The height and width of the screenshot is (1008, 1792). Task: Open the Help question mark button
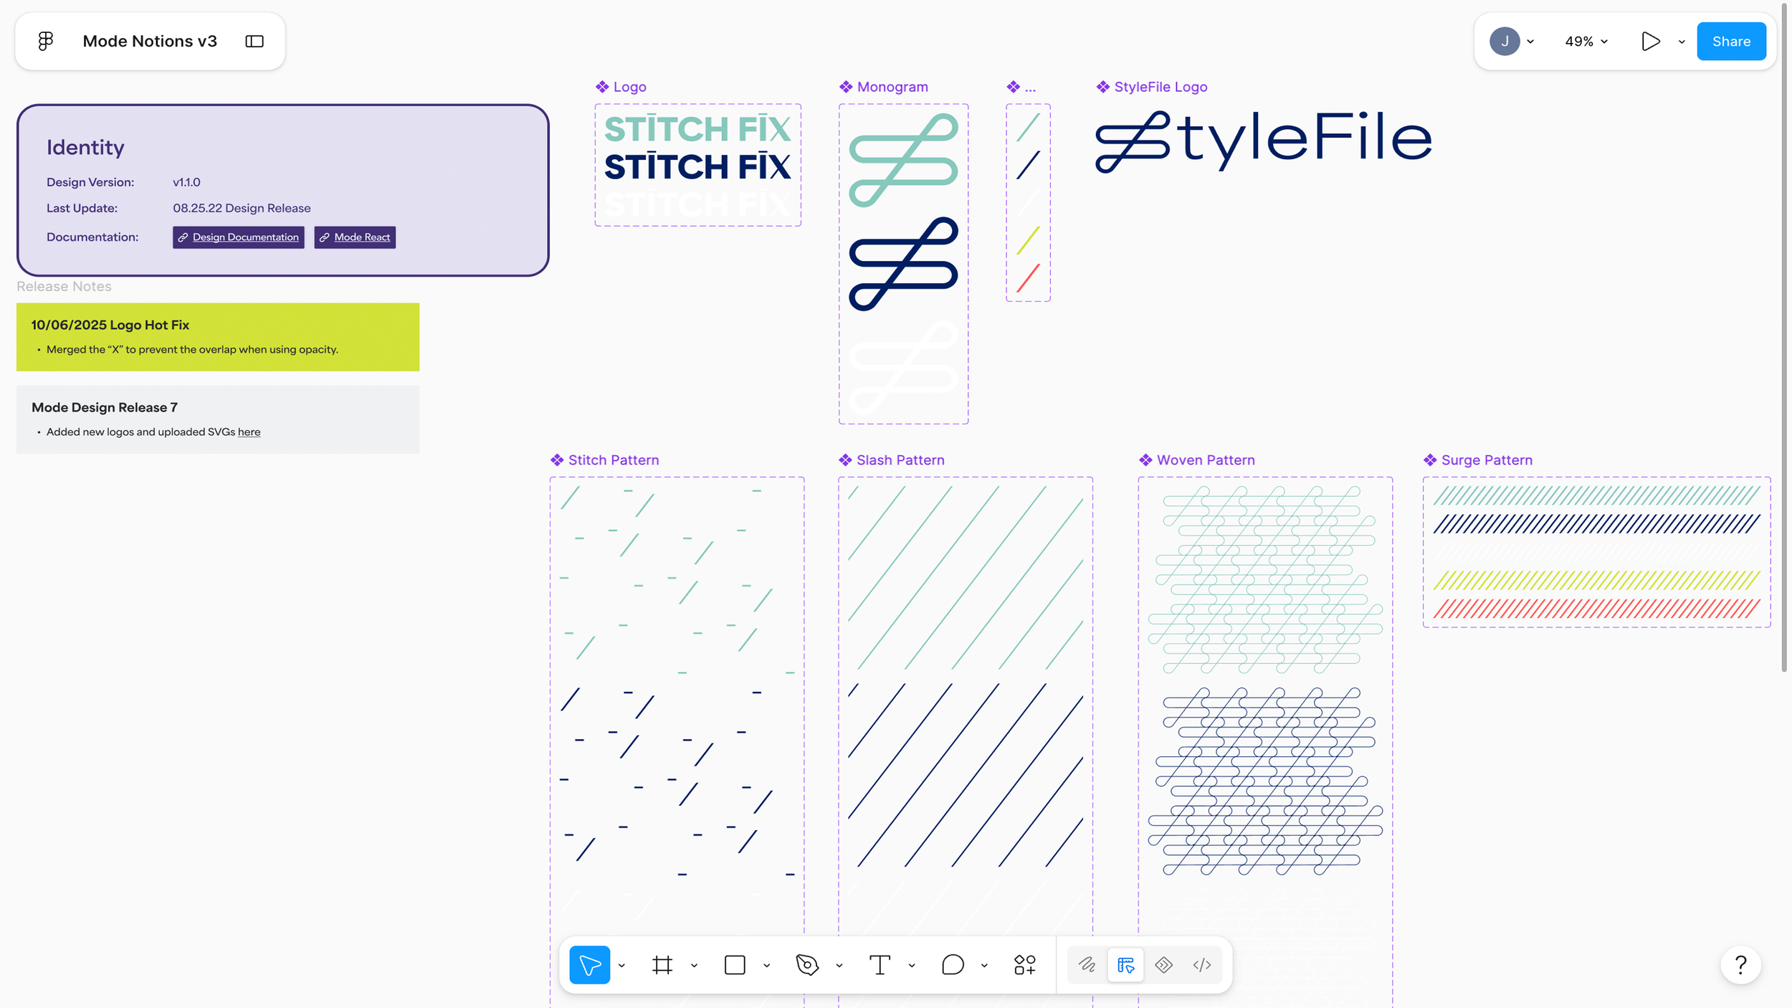pyautogui.click(x=1740, y=964)
